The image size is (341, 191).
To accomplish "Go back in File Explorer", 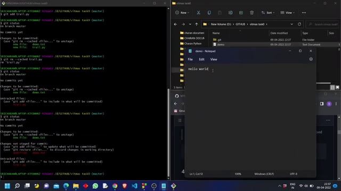I will pos(175,24).
